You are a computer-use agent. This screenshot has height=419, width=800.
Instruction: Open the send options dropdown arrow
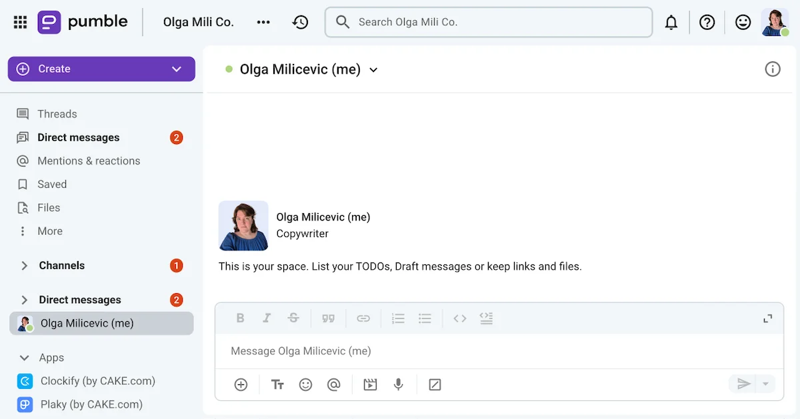click(x=764, y=384)
